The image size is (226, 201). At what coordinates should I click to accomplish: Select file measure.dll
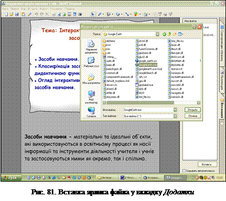(x=176, y=73)
